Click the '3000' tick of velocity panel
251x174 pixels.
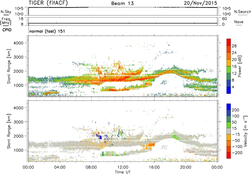[x=19, y=122]
